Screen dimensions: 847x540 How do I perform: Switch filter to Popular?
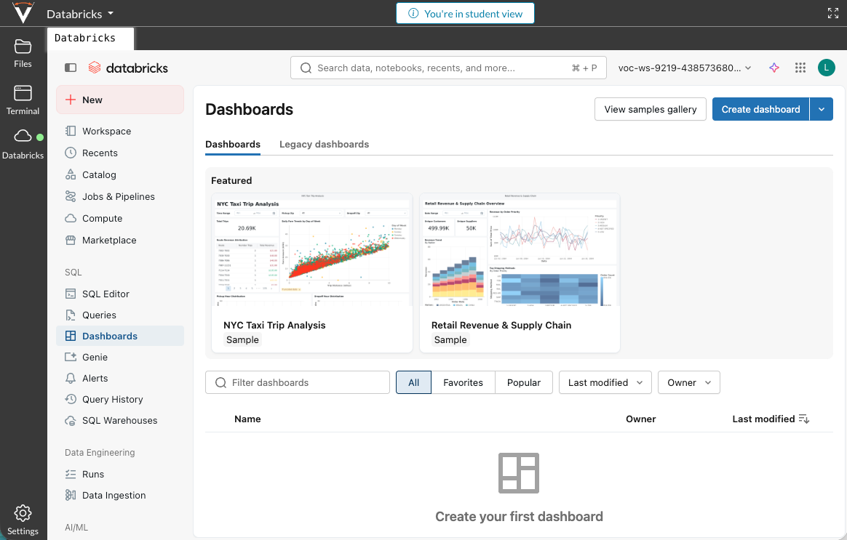tap(524, 382)
